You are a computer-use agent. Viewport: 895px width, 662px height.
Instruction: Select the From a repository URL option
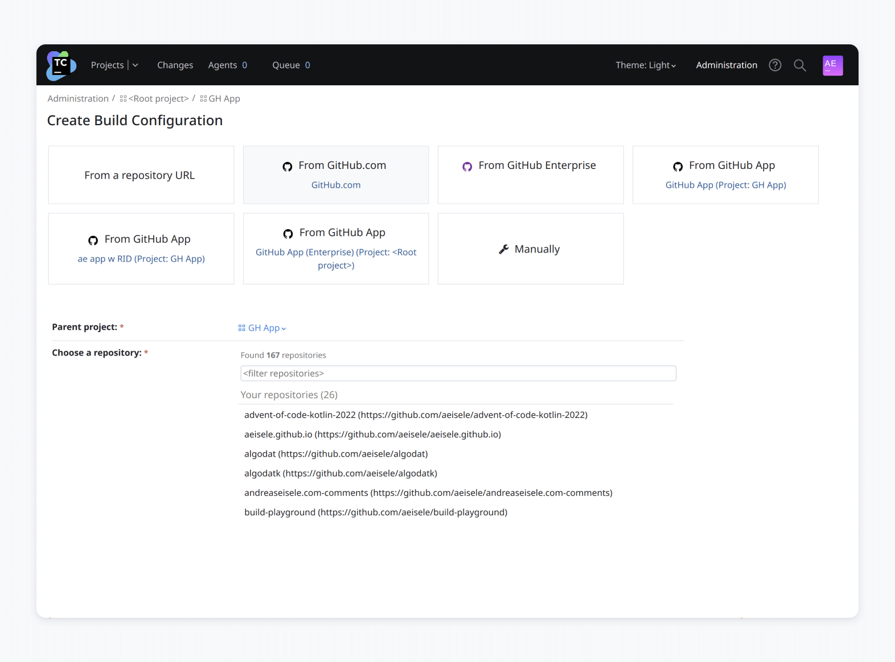click(x=141, y=175)
